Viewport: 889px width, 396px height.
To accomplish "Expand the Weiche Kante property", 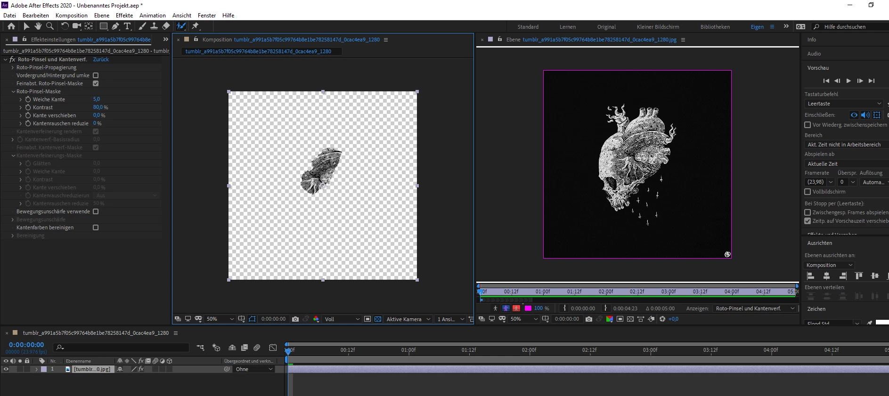I will pyautogui.click(x=21, y=99).
